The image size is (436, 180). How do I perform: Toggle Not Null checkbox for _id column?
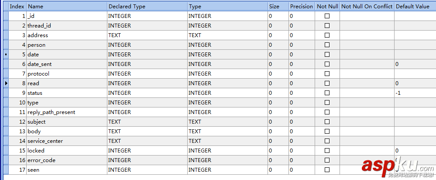click(327, 16)
